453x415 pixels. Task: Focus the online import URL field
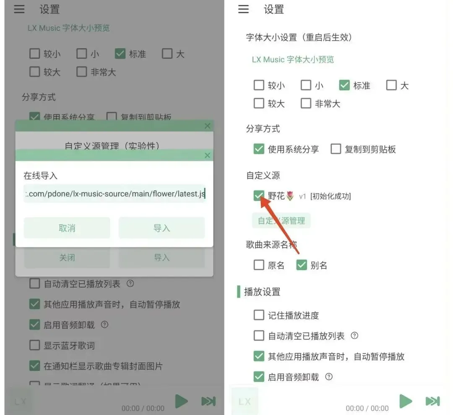115,193
